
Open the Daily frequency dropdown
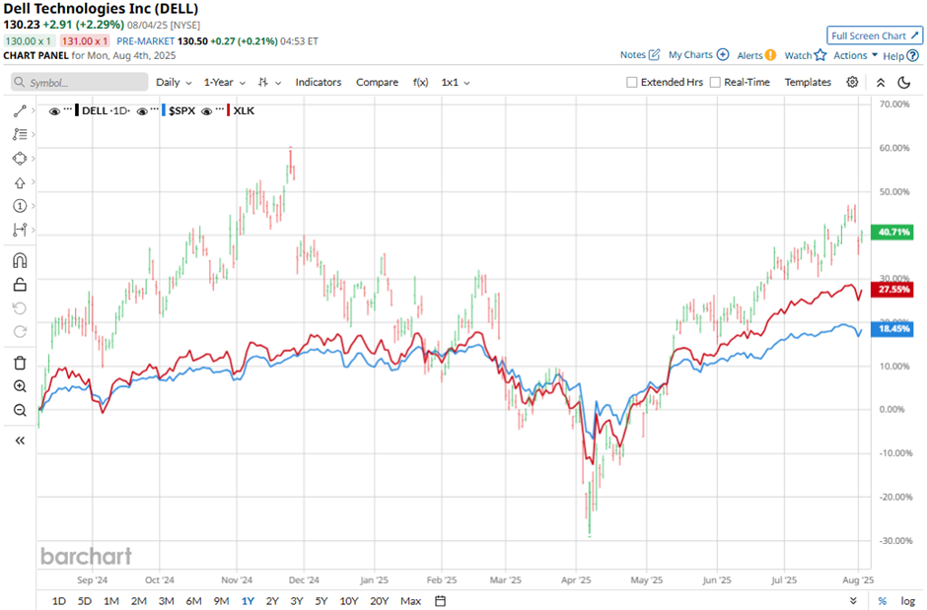(x=174, y=83)
